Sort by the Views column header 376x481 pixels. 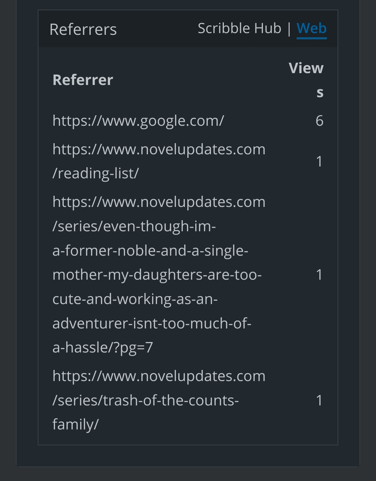point(306,80)
